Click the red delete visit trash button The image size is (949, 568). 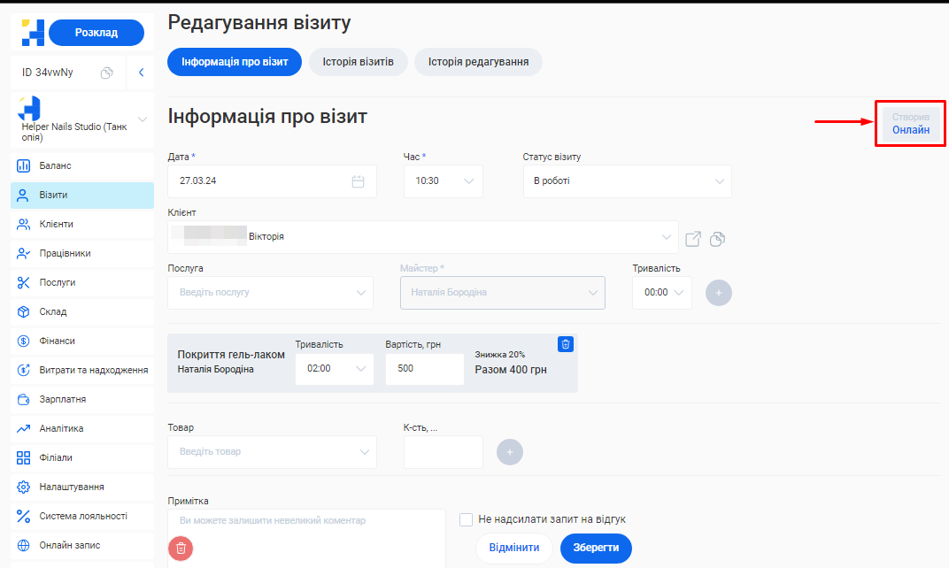[181, 548]
